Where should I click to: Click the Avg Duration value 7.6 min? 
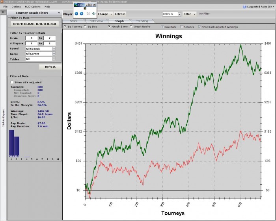(x=43, y=126)
